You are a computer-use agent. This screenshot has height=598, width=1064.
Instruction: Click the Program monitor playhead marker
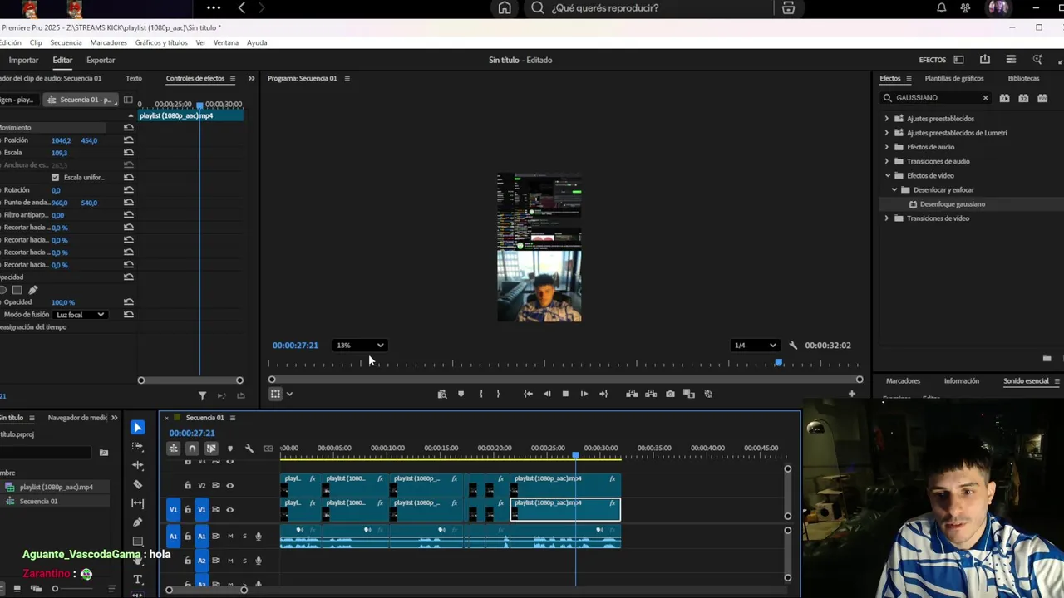coord(778,362)
